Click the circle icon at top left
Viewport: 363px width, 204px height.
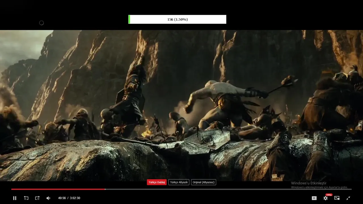point(41,23)
